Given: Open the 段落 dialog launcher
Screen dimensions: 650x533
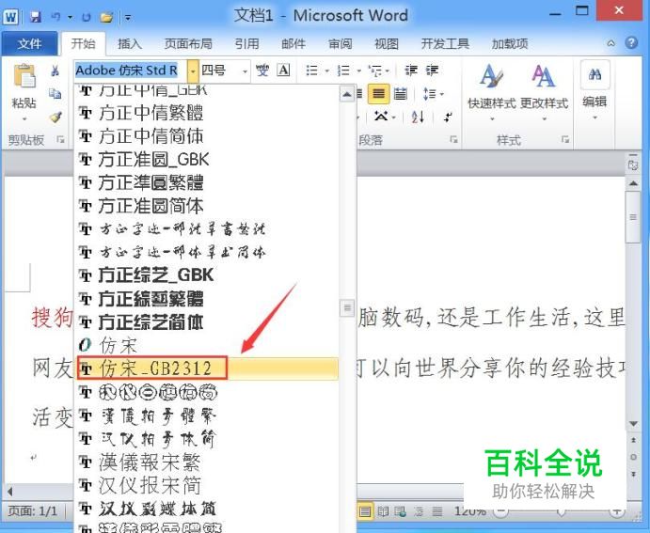Looking at the screenshot, I should 454,139.
